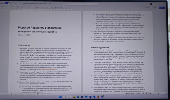Open the Nitro PDF Pro tab

[58, 7]
